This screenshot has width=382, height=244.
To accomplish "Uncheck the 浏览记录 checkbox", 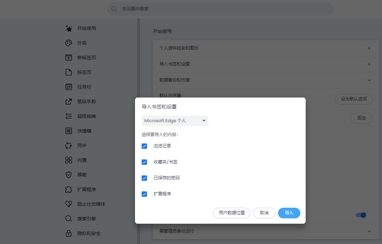I will coord(144,146).
